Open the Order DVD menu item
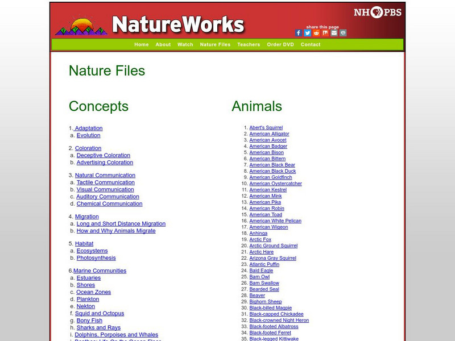Screen dimensions: 455x341 click(x=280, y=45)
